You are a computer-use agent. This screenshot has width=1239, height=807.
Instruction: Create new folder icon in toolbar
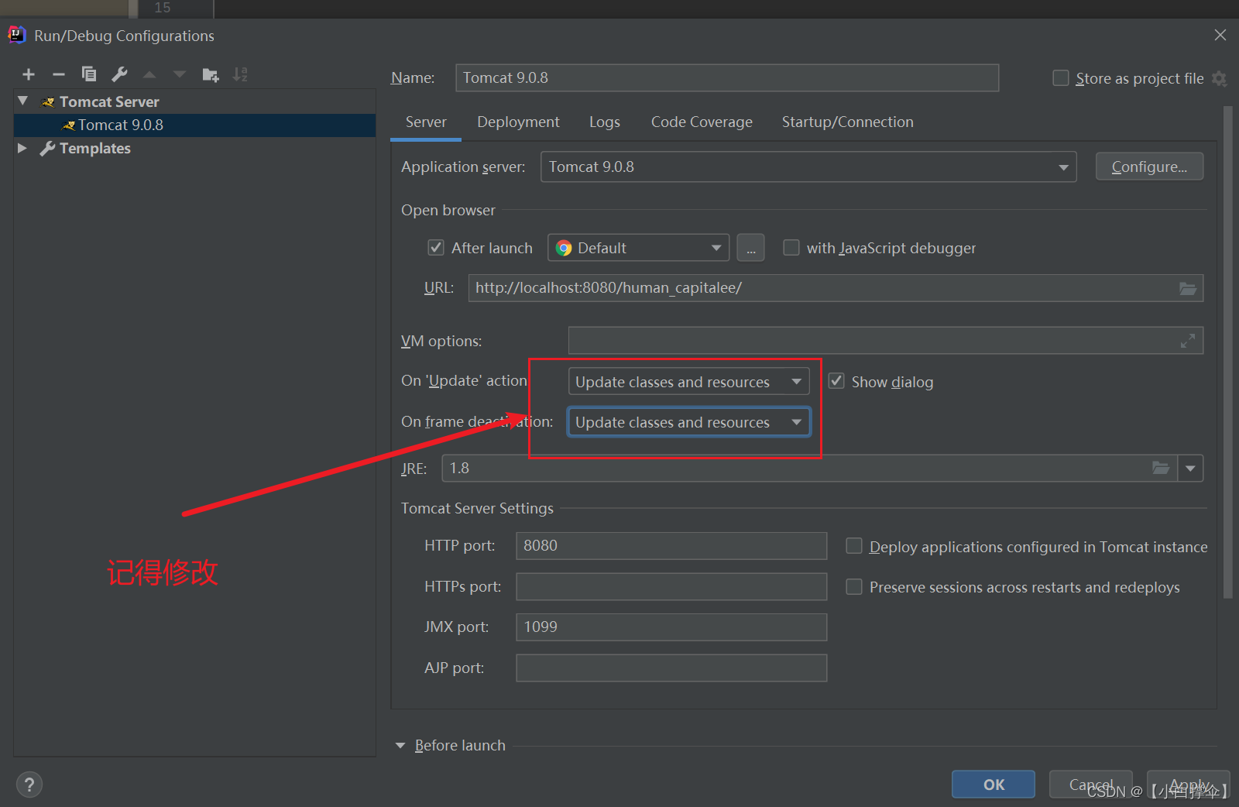[210, 74]
